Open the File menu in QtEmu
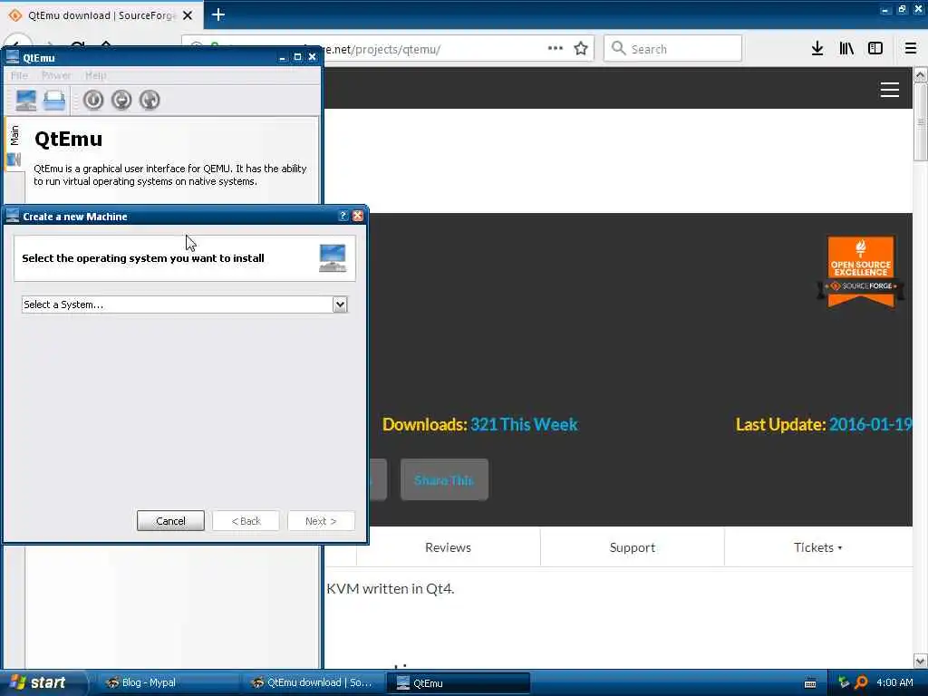This screenshot has height=696, width=928. coord(19,75)
